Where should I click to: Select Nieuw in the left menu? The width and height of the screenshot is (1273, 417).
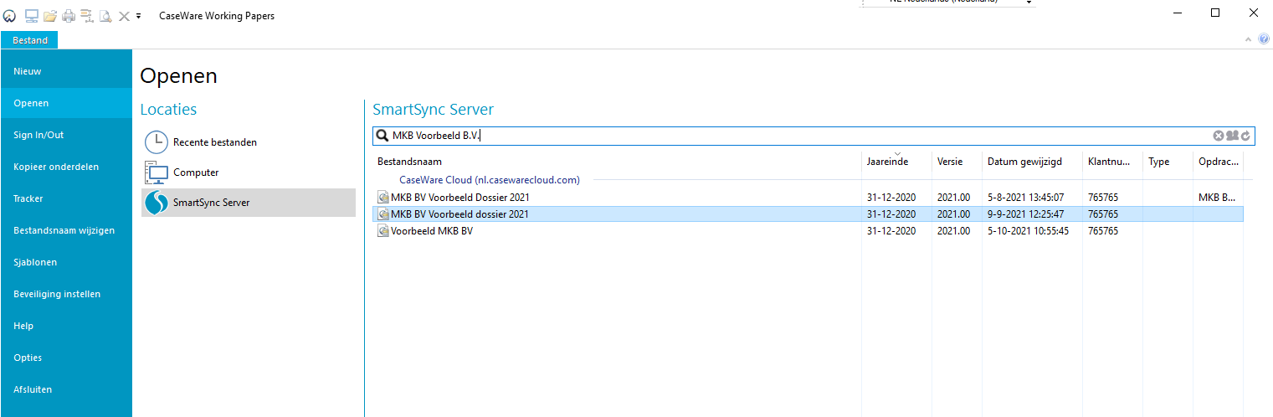coord(66,71)
